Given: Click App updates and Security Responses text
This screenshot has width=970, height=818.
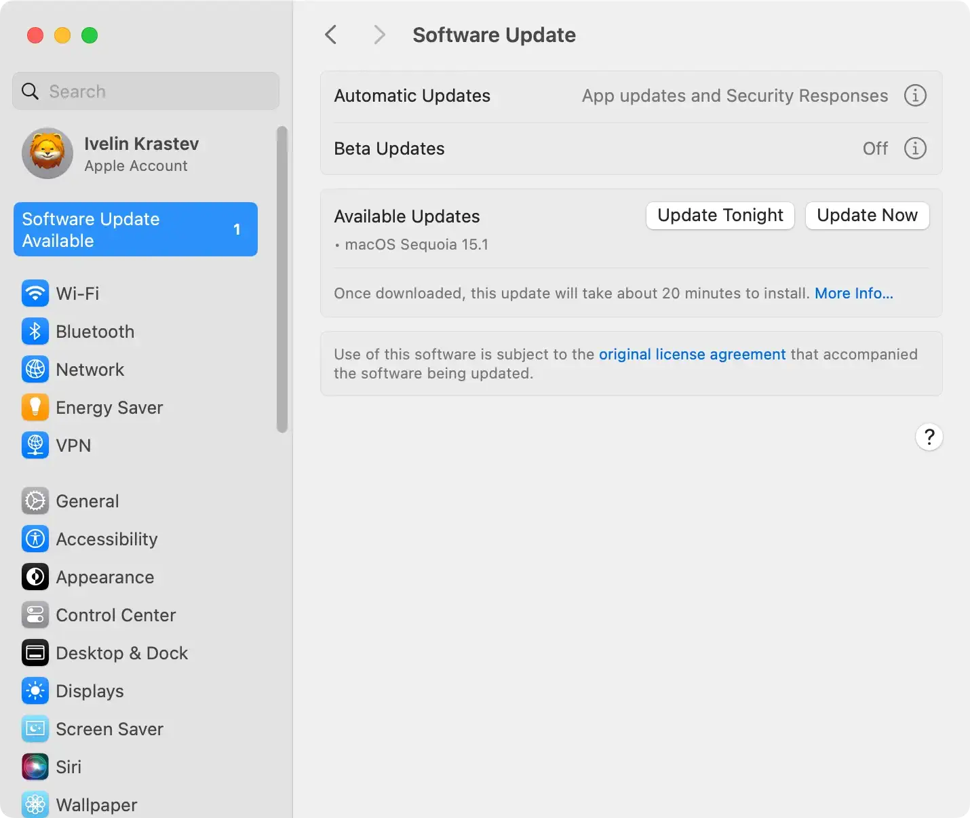Looking at the screenshot, I should coord(735,96).
